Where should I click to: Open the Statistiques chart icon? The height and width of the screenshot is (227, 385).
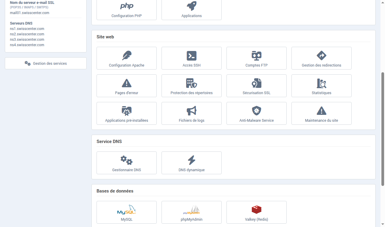coord(322,83)
